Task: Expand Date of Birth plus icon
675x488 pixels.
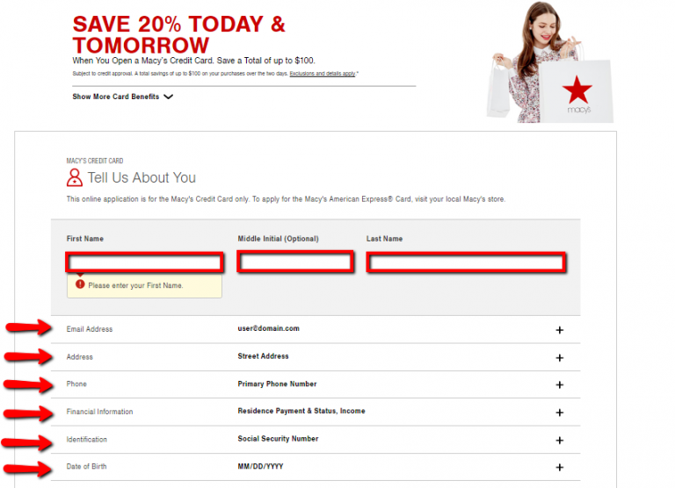Action: pyautogui.click(x=559, y=467)
